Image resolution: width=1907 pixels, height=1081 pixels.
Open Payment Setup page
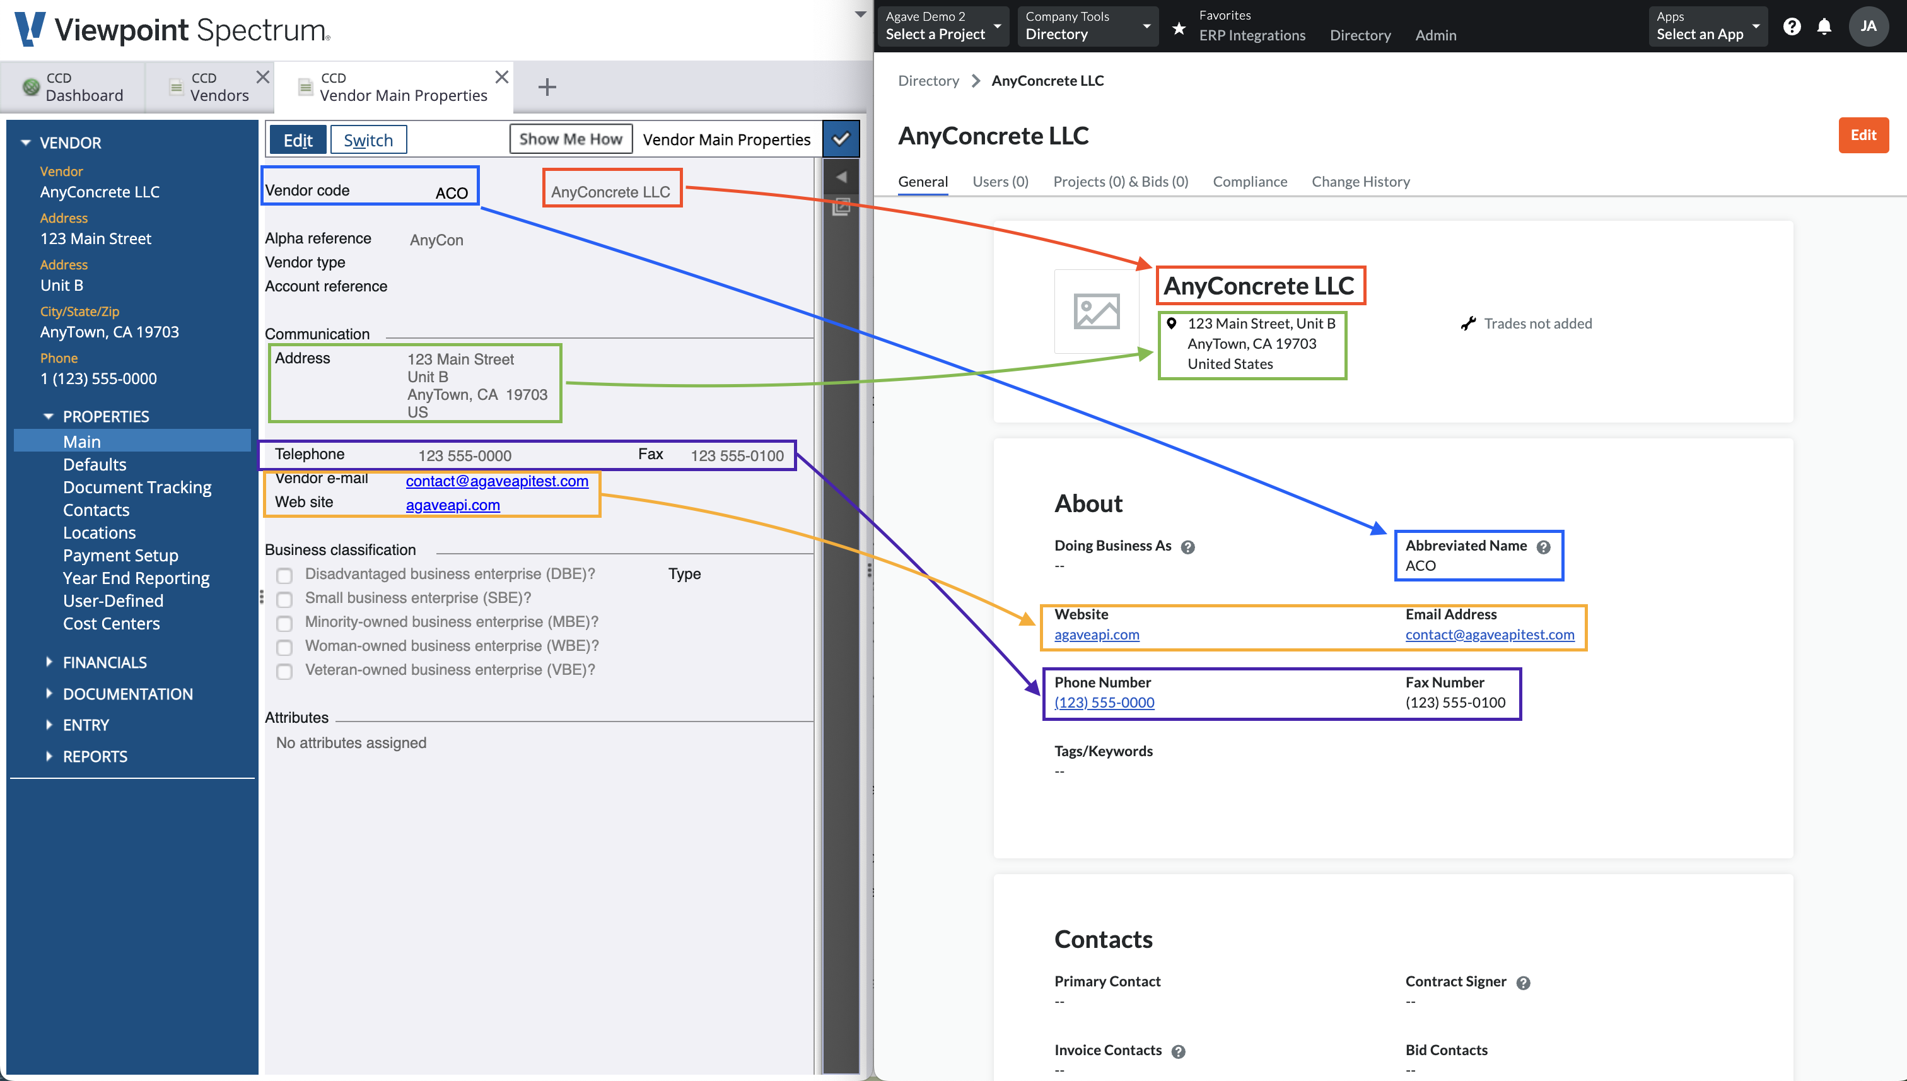coord(120,554)
